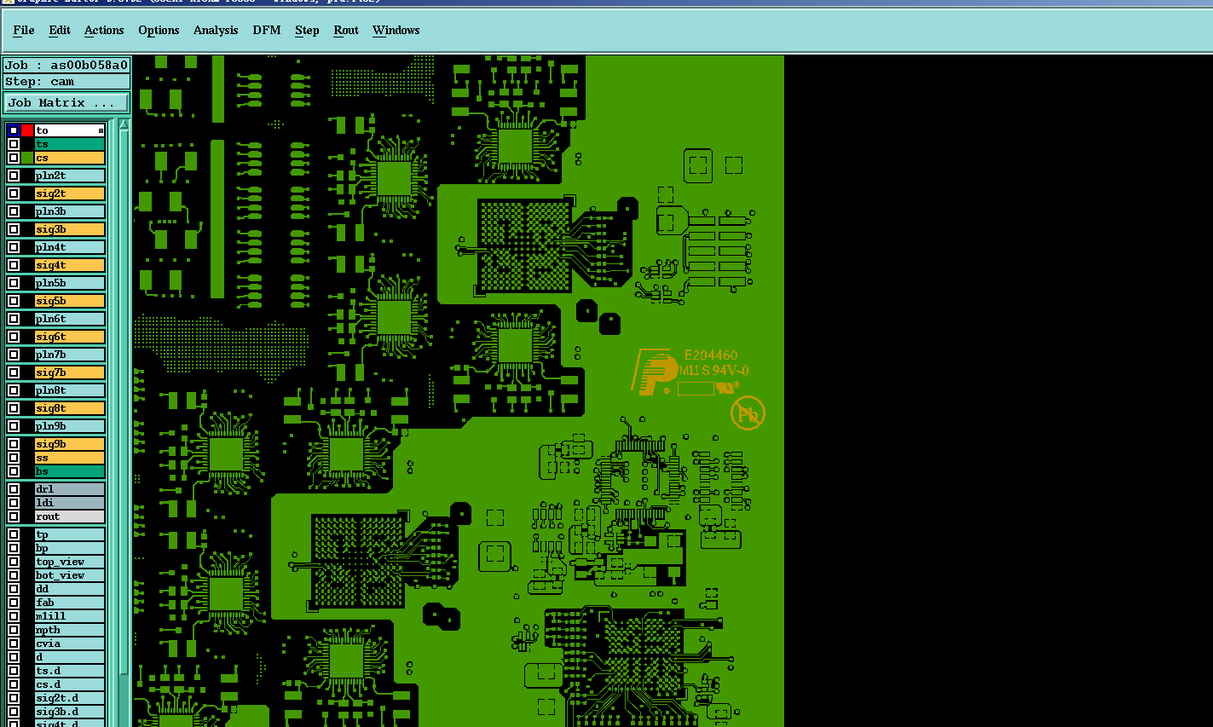Click the layer list scrollbar up arrow
The height and width of the screenshot is (727, 1213).
[x=124, y=124]
